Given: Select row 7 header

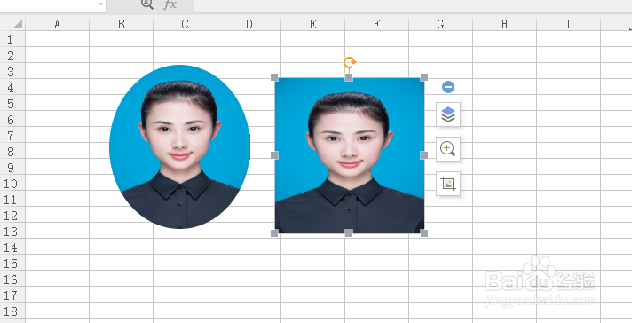Looking at the screenshot, I should pos(12,135).
